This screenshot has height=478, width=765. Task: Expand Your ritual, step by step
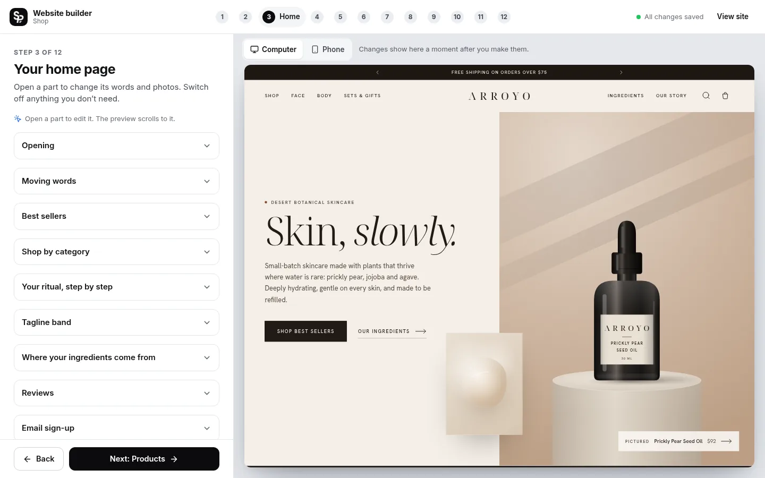116,287
